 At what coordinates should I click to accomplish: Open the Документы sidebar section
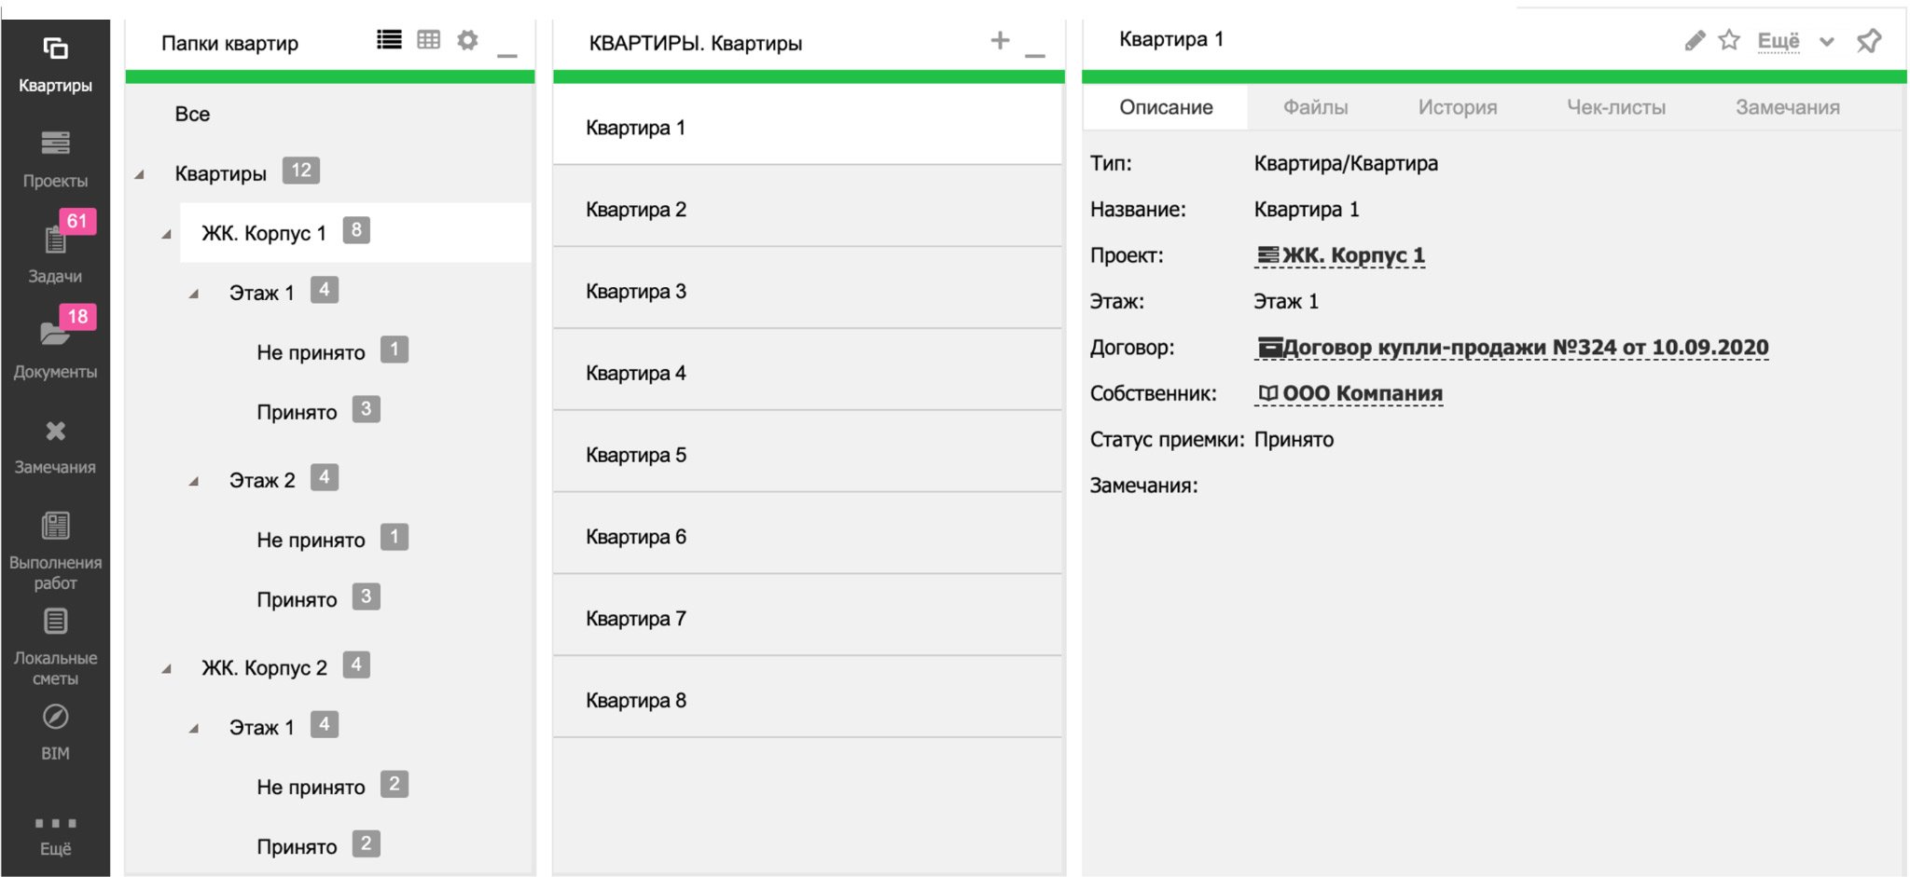click(55, 345)
